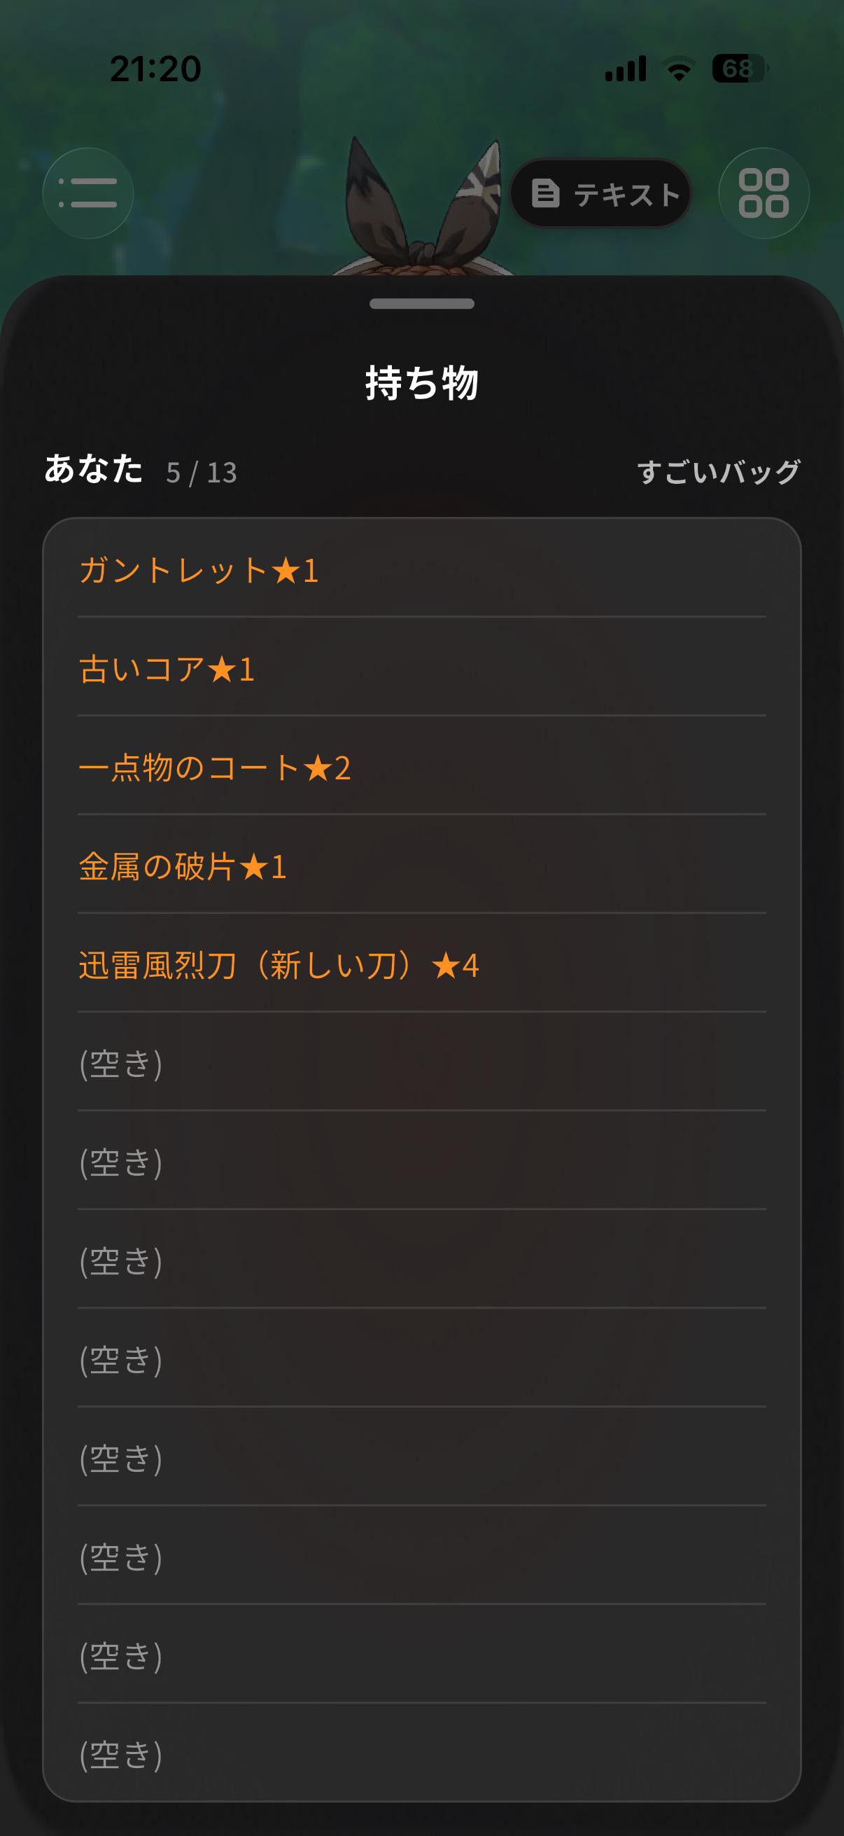This screenshot has width=844, height=1836.
Task: Select item 金属の破片★1
Action: coord(421,865)
